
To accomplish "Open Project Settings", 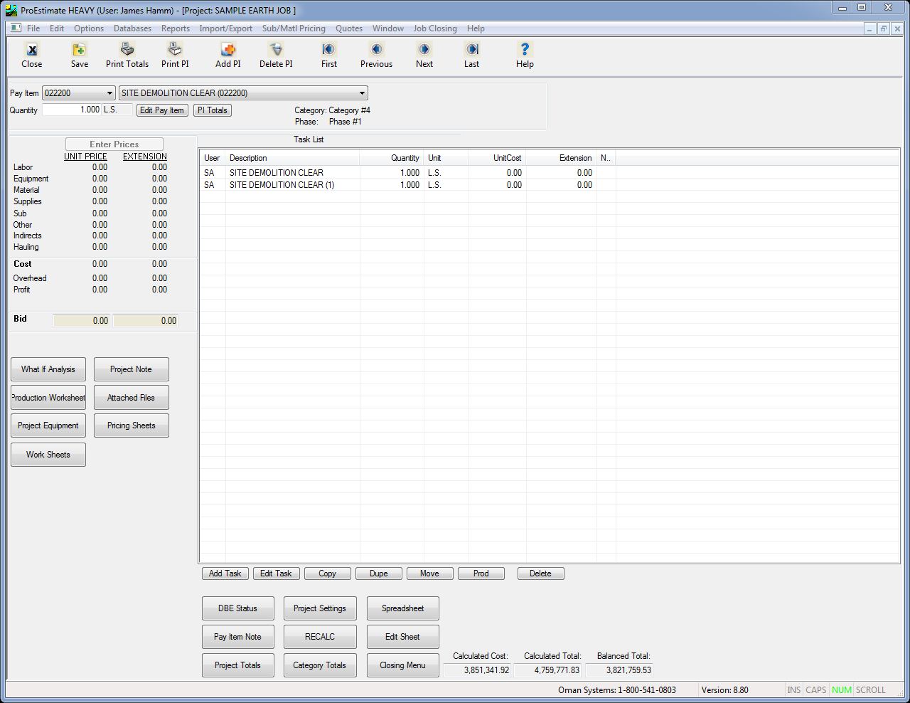I will coord(320,608).
